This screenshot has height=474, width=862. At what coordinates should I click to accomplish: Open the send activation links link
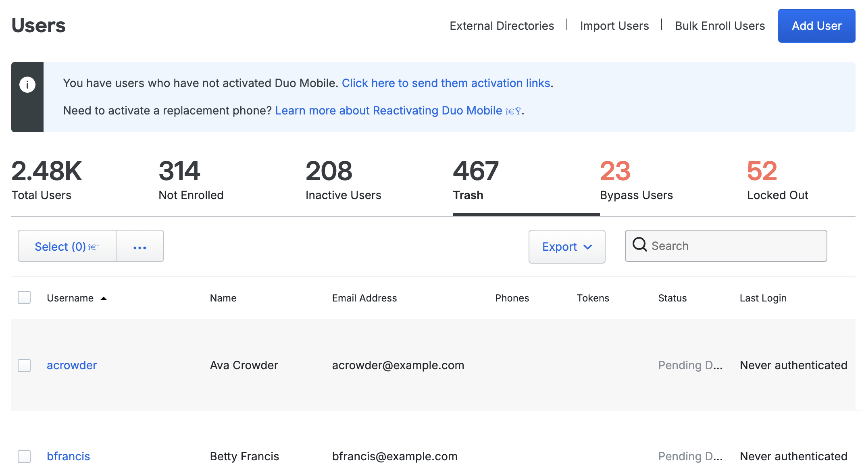tap(446, 83)
